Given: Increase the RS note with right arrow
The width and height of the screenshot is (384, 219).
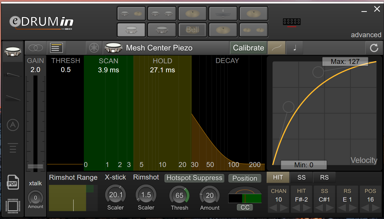Looking at the screenshot, I should 353,208.
